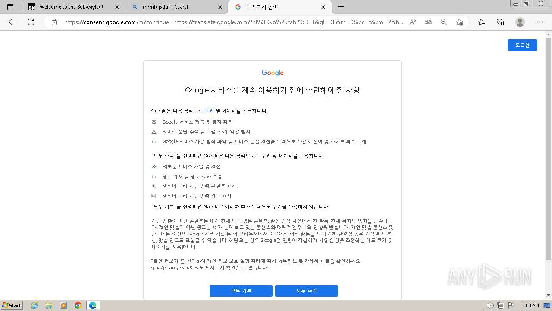Close the active Google consent tab

pos(323,7)
